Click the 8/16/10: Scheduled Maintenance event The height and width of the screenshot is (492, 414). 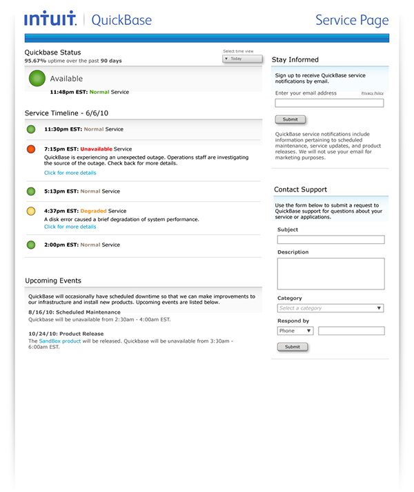coord(75,312)
